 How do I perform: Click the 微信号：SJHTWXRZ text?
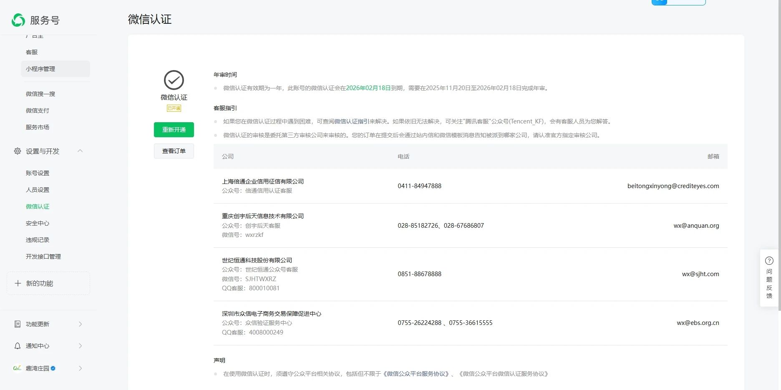[249, 279]
